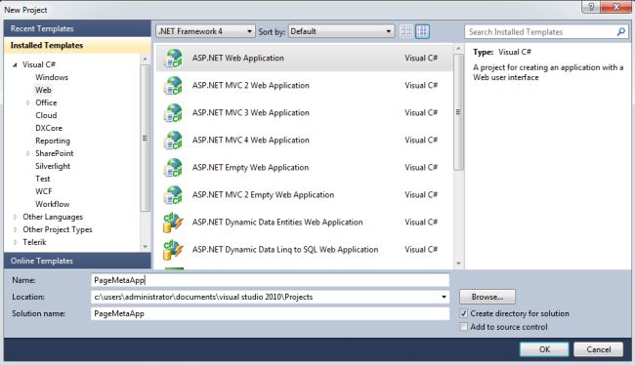Select the ASP.NET MVC 3 Web Application text

[x=251, y=113]
